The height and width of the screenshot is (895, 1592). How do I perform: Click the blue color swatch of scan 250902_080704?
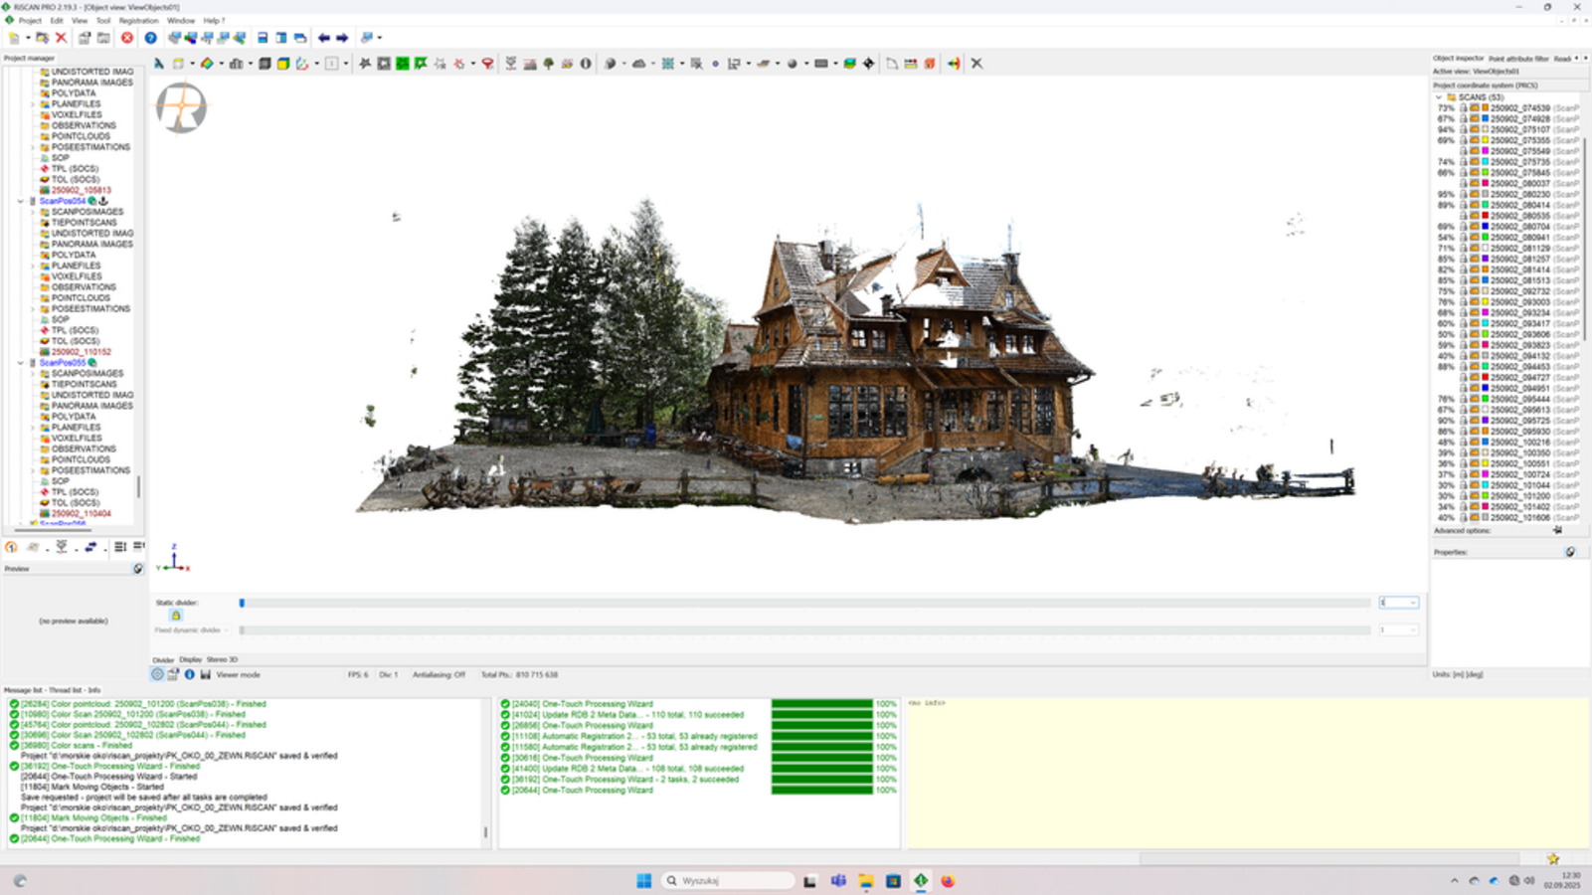click(1485, 227)
